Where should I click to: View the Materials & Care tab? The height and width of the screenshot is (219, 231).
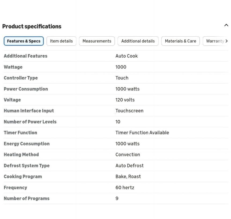(x=180, y=41)
